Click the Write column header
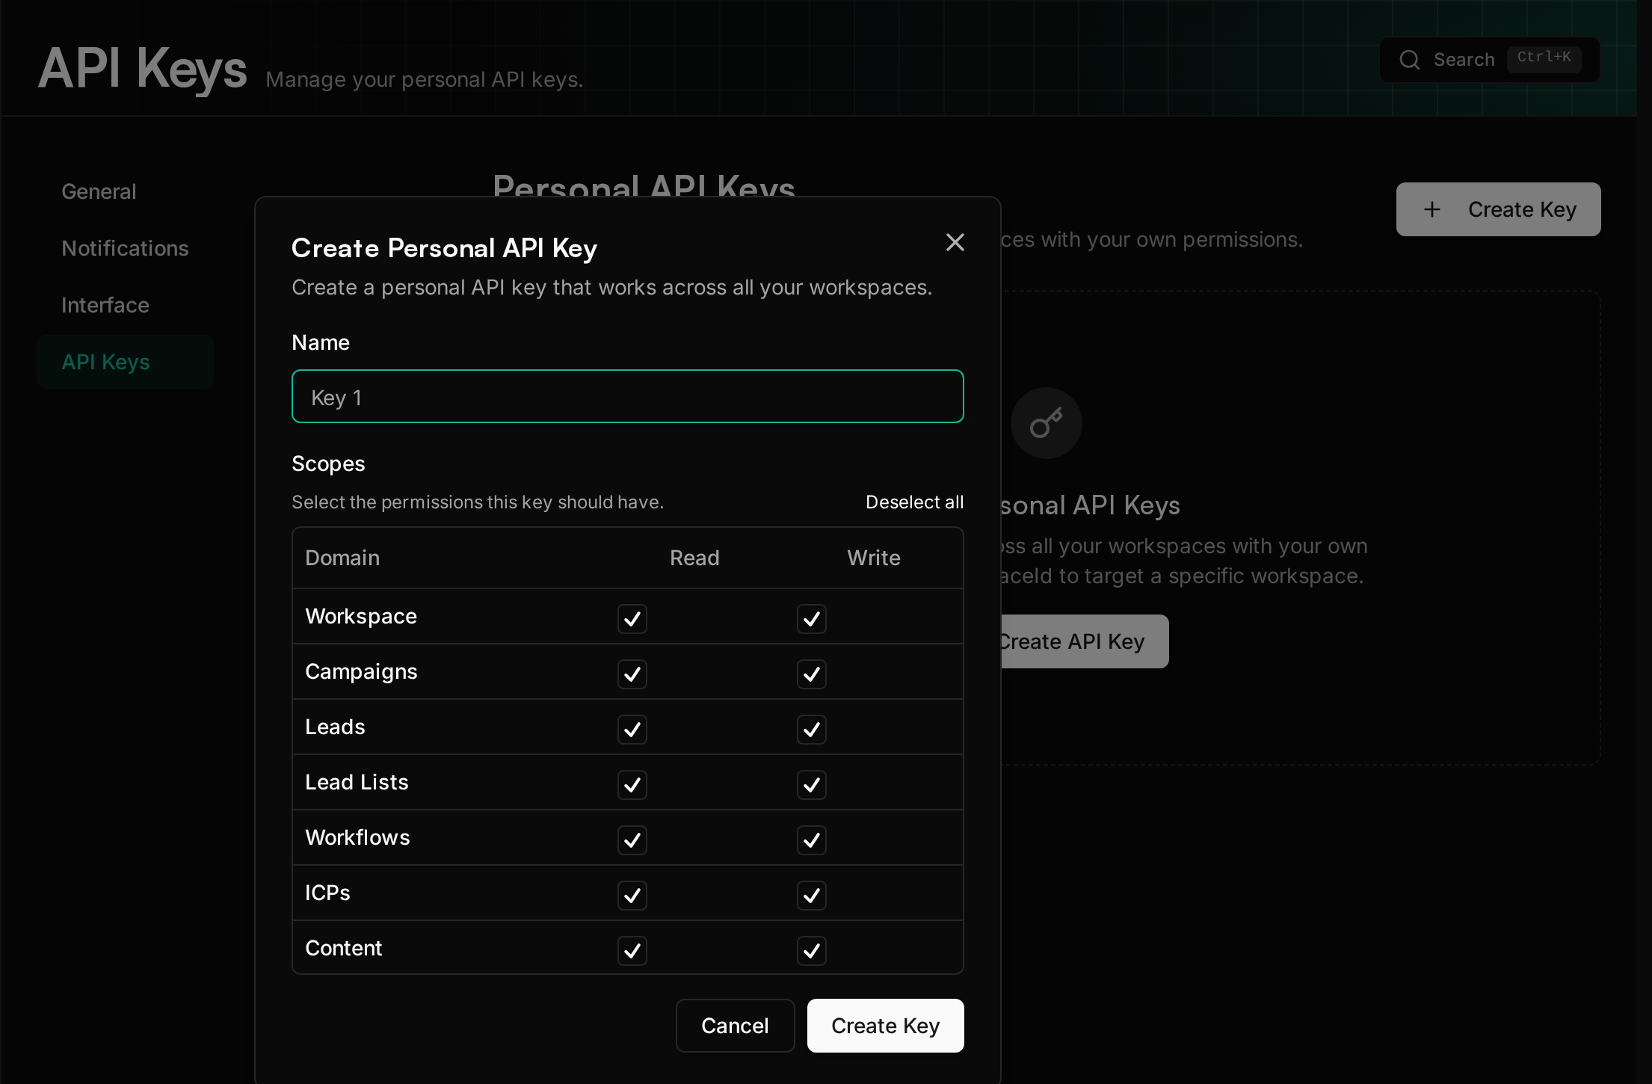 click(873, 558)
